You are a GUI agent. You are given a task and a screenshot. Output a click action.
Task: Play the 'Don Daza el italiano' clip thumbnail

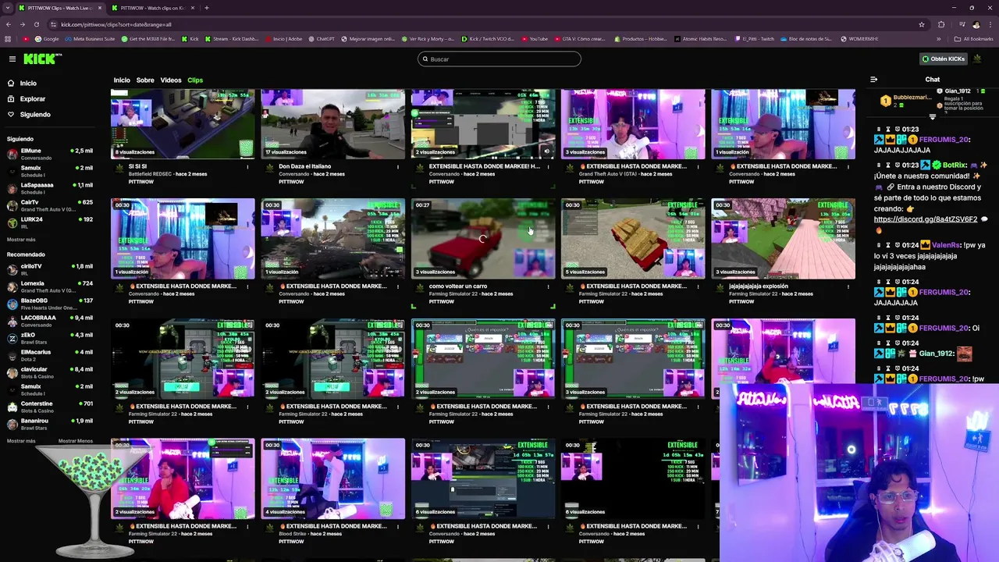tap(333, 123)
